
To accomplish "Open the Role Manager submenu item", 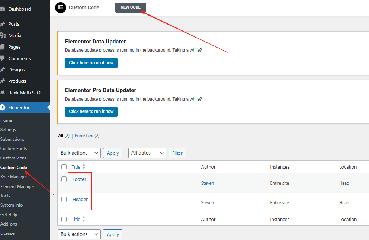I will (x=14, y=177).
